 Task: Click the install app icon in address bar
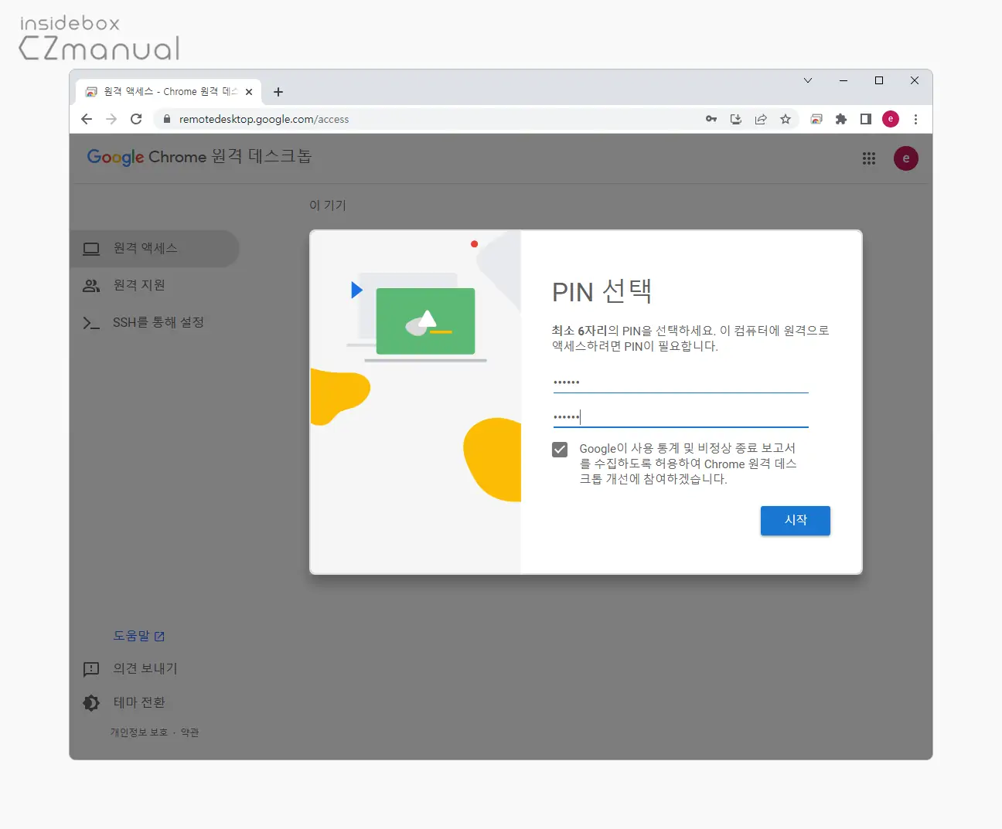click(736, 119)
